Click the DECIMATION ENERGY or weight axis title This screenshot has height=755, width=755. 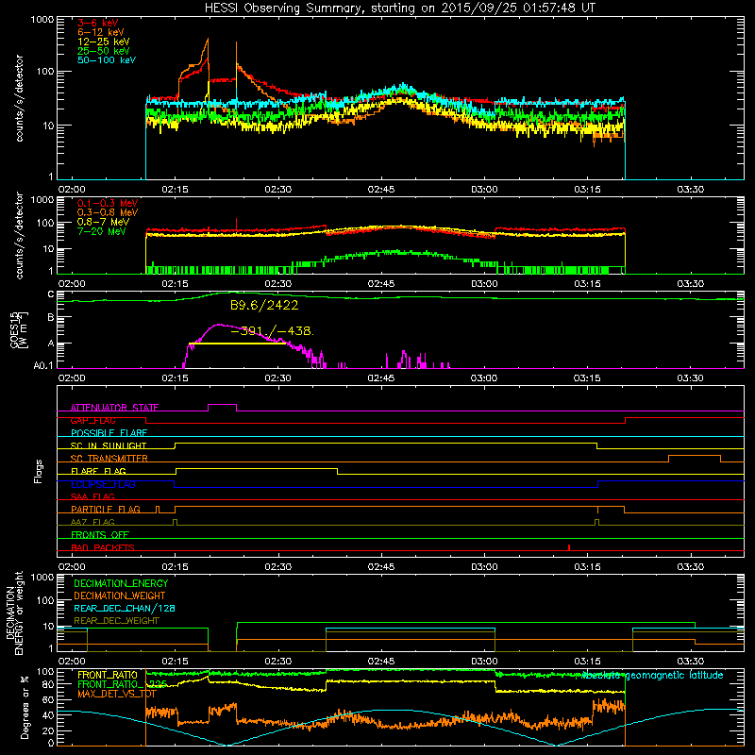coord(14,612)
